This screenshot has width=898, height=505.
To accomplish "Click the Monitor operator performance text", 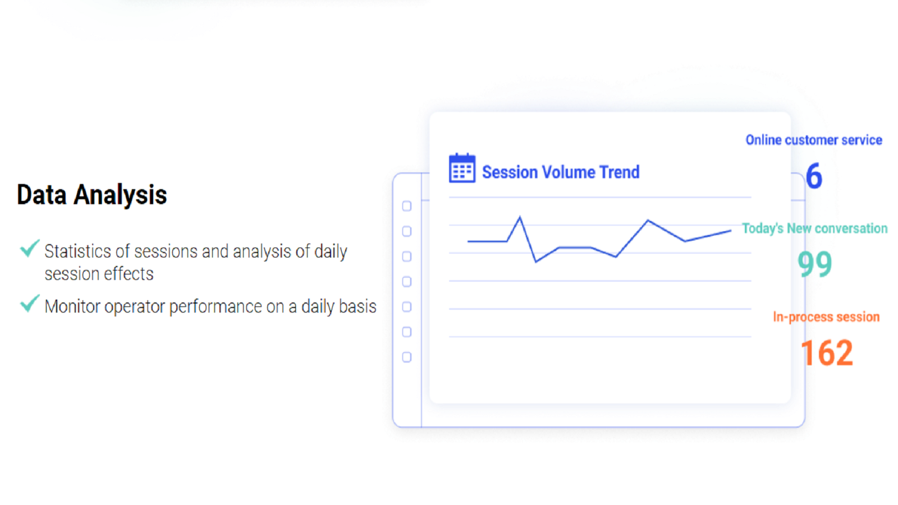I will [210, 307].
